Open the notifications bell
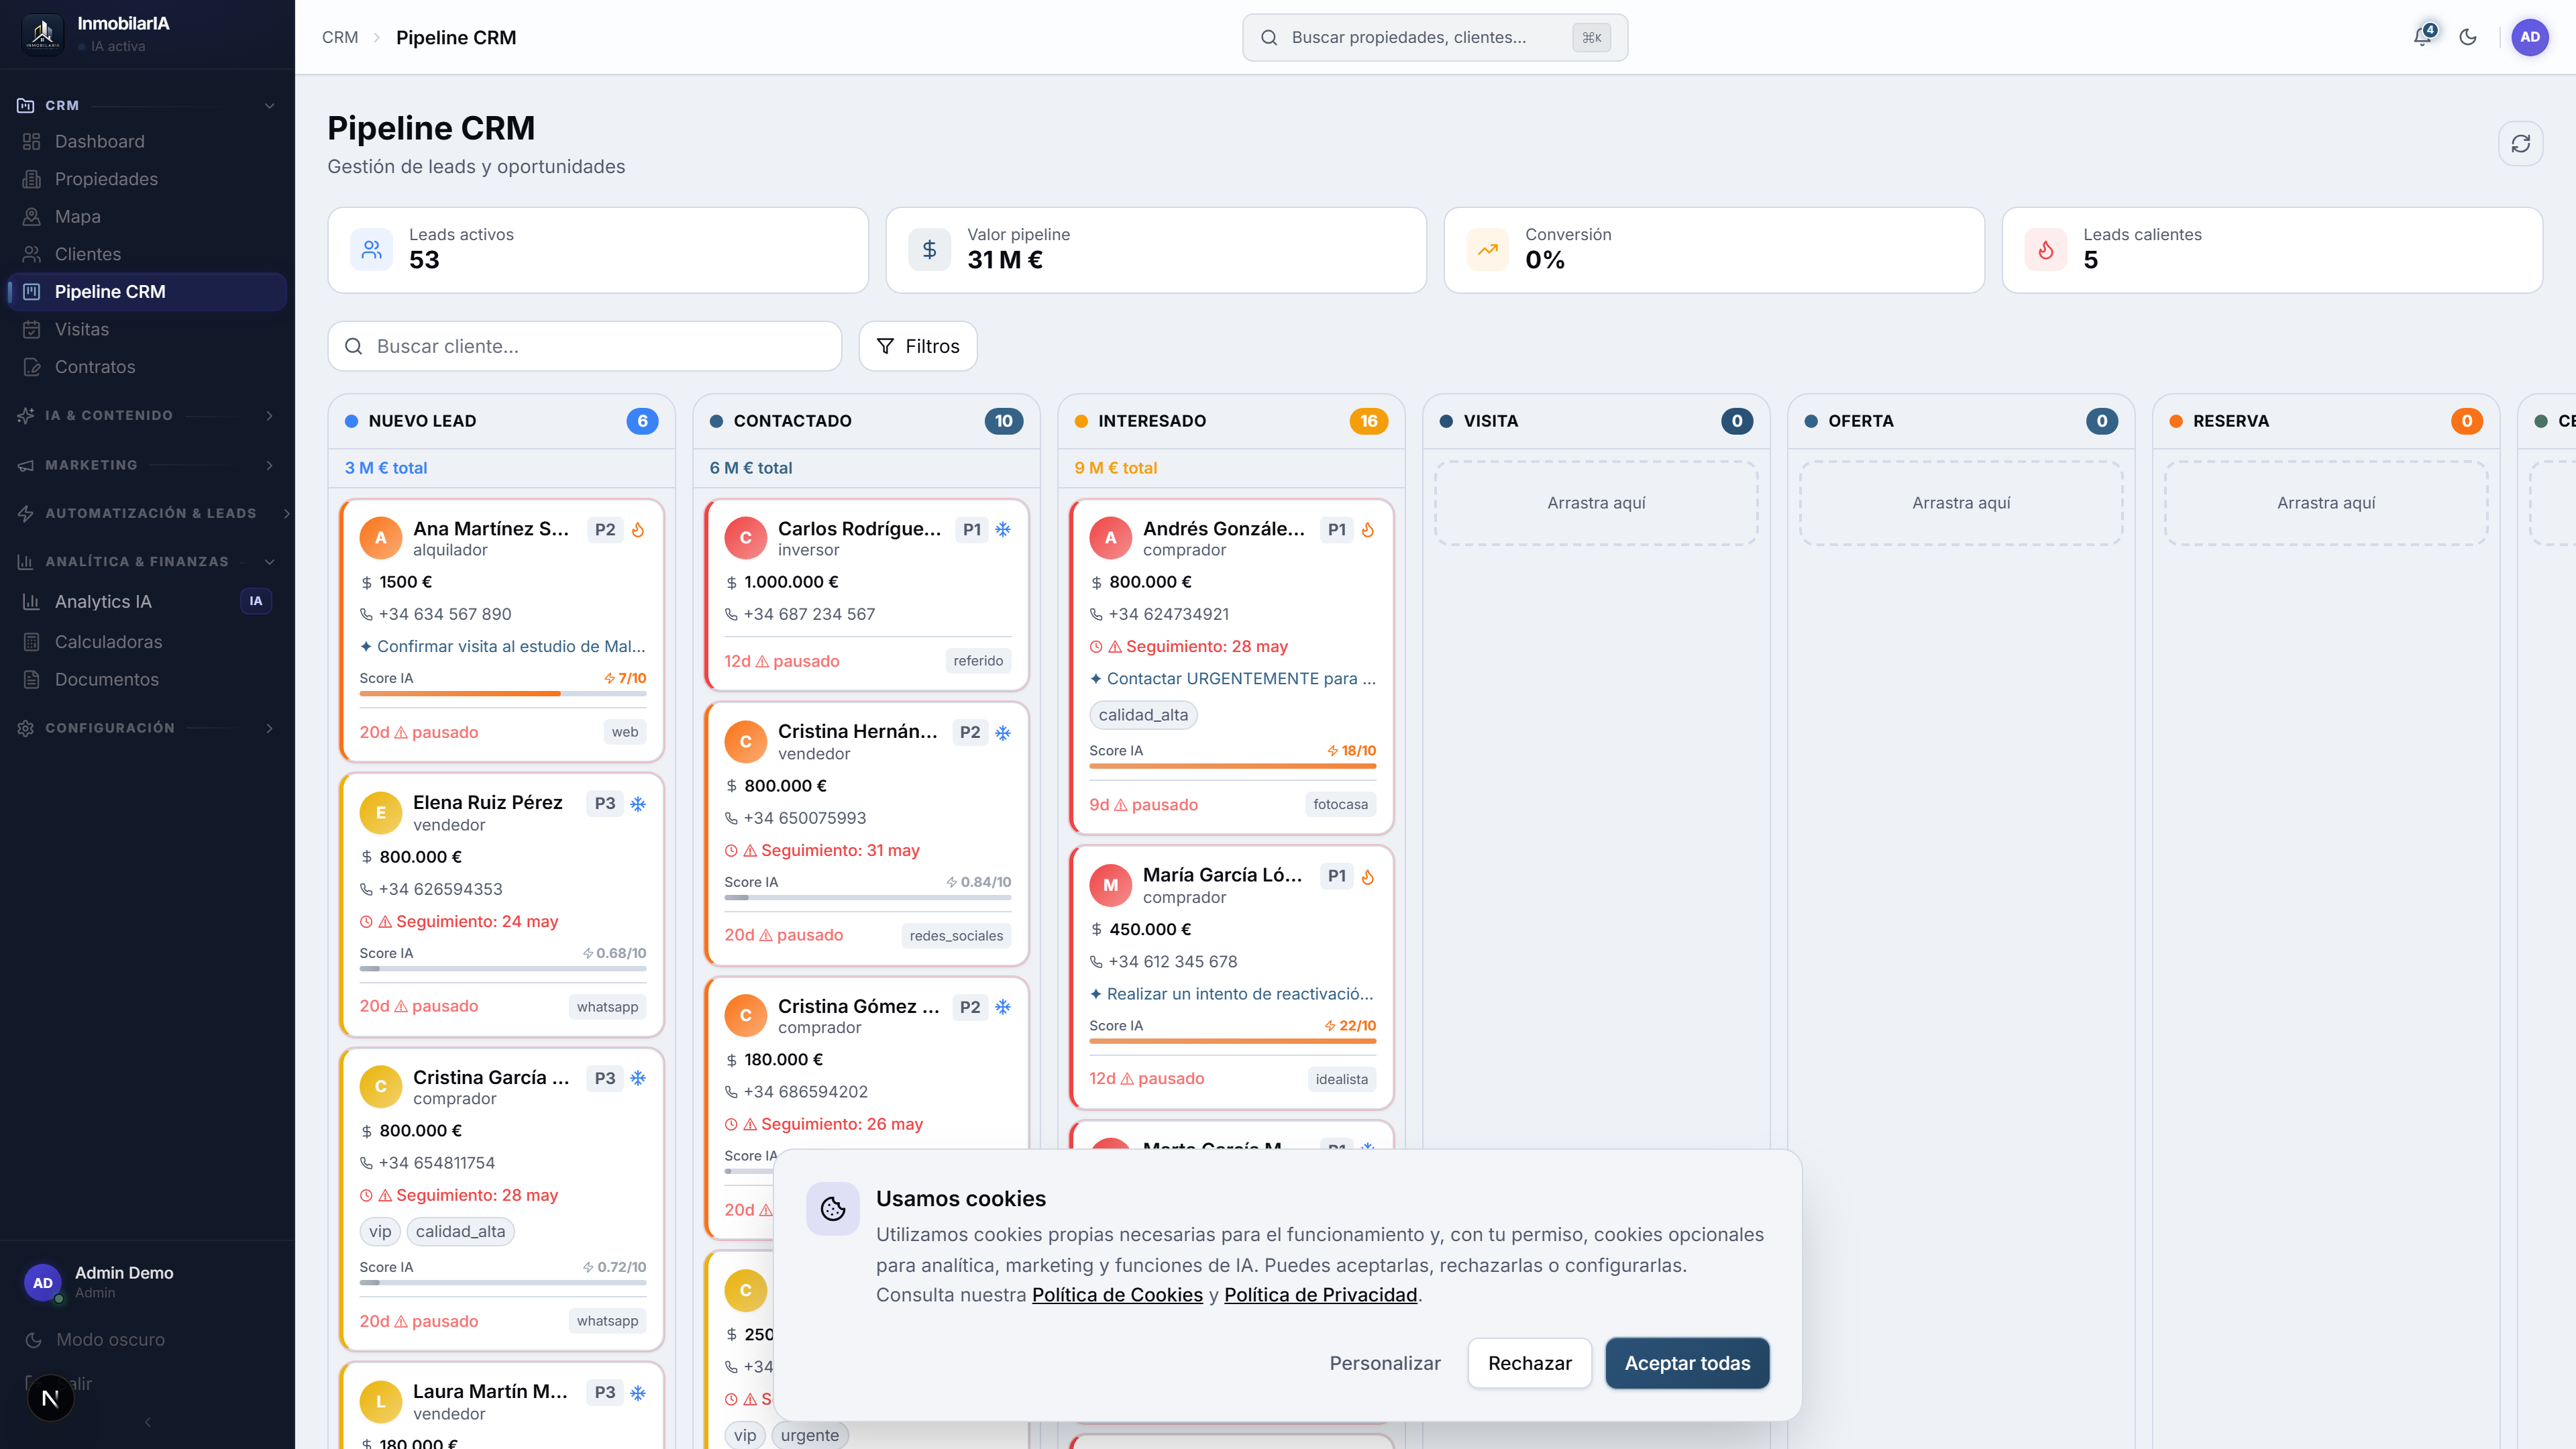This screenshot has height=1449, width=2576. pyautogui.click(x=2422, y=37)
